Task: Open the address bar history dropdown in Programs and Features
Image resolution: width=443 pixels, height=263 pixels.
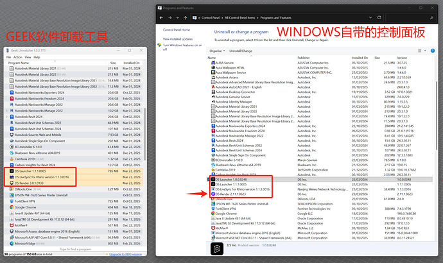Action: click(x=370, y=17)
